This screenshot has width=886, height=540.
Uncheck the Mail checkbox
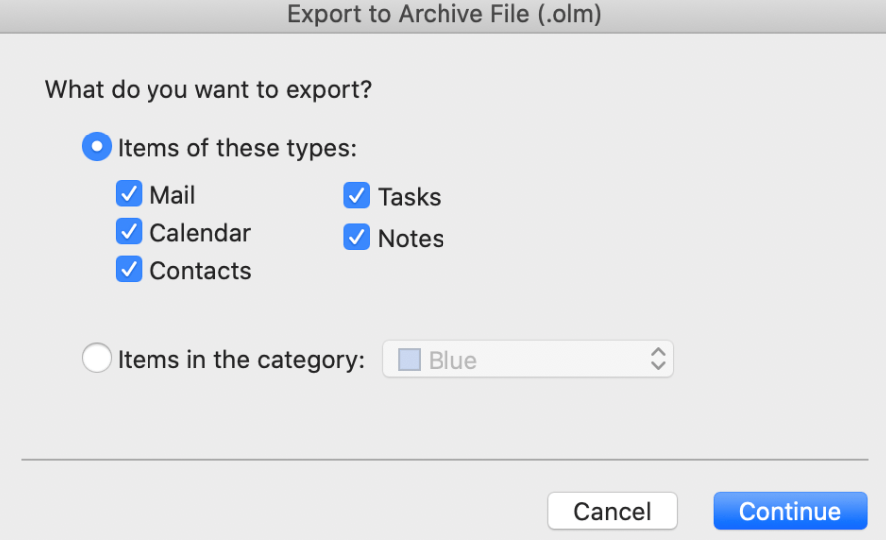point(129,194)
